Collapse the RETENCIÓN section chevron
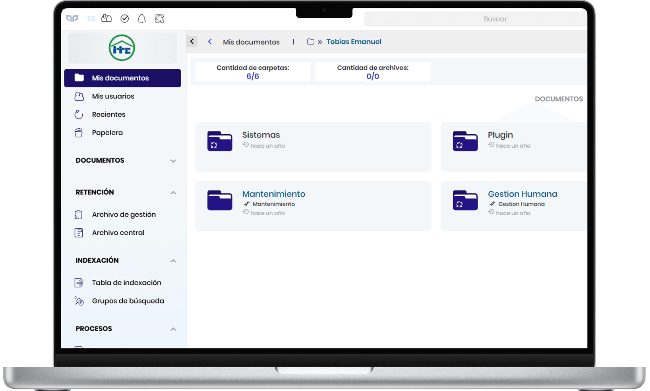This screenshot has width=650, height=391. (x=173, y=193)
